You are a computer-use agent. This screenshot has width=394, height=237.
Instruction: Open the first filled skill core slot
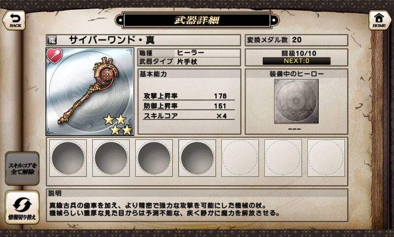[68, 158]
